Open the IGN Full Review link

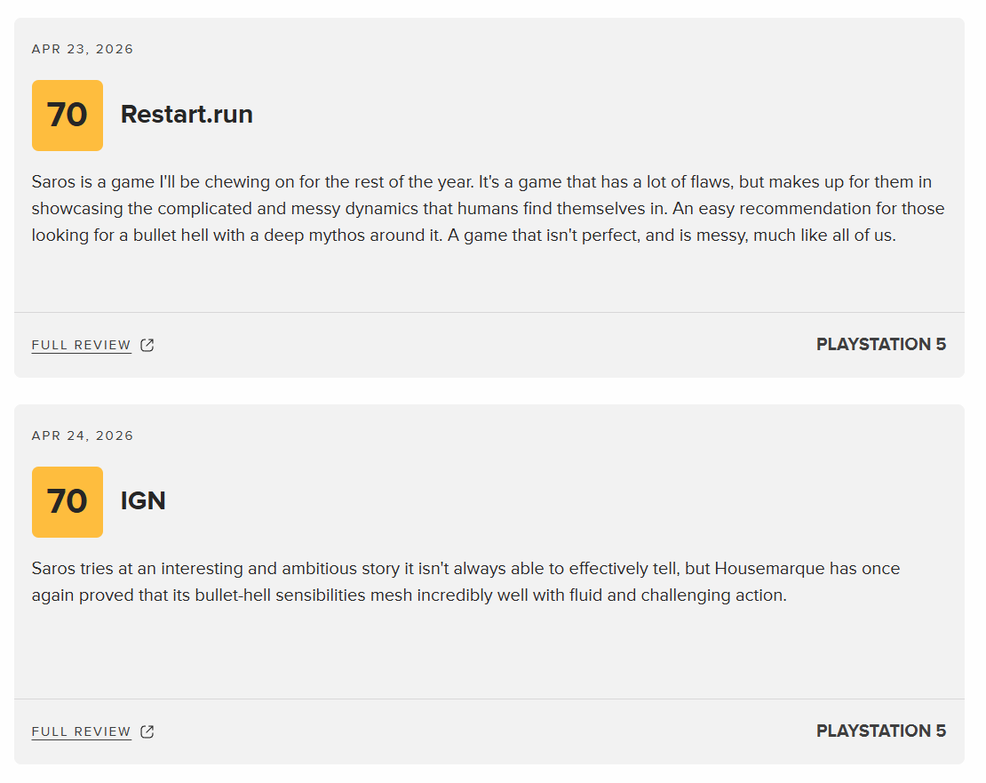coord(82,731)
